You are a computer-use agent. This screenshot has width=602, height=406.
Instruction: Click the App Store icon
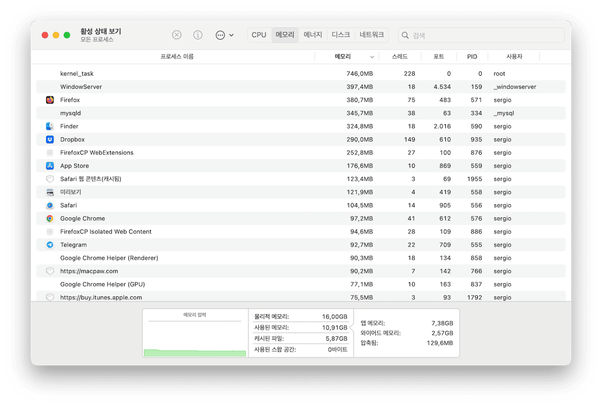coord(50,166)
